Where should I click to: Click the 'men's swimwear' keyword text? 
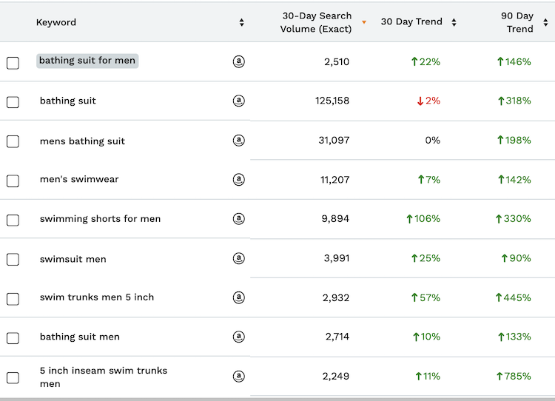pyautogui.click(x=79, y=179)
